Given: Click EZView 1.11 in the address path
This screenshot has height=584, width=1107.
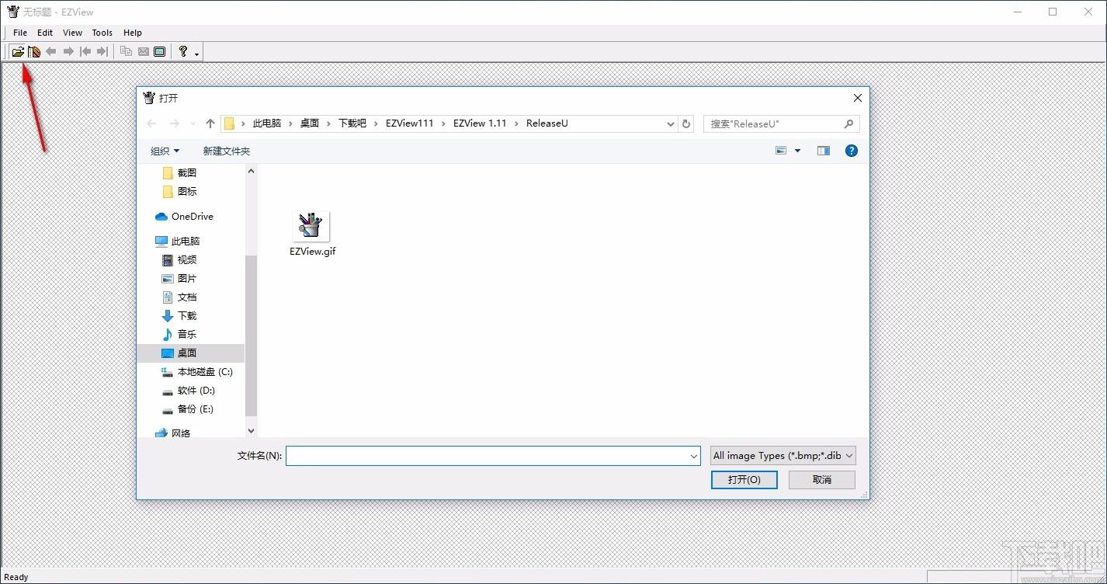Looking at the screenshot, I should [x=480, y=123].
